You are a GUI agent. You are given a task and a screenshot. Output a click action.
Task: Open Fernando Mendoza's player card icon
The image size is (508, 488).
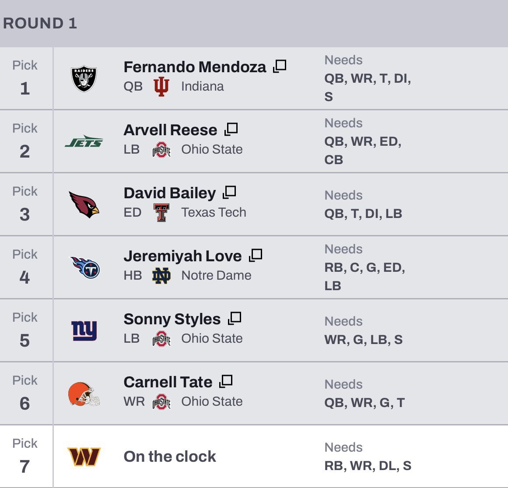(280, 67)
